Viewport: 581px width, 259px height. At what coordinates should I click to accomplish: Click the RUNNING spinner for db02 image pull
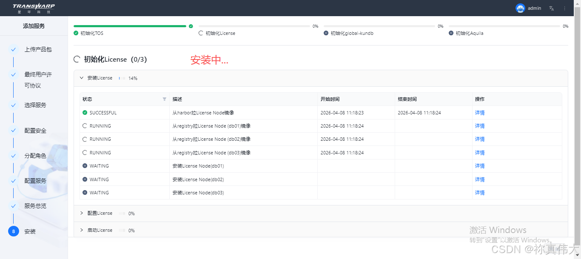(x=85, y=139)
